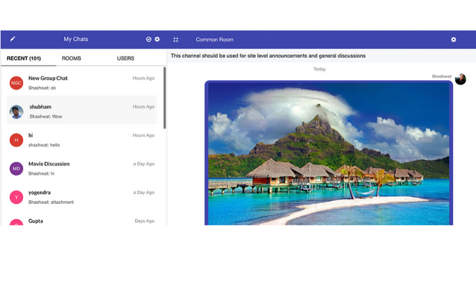Viewport: 476px width, 303px height.
Task: Switch to the USERS tab
Action: (x=126, y=58)
